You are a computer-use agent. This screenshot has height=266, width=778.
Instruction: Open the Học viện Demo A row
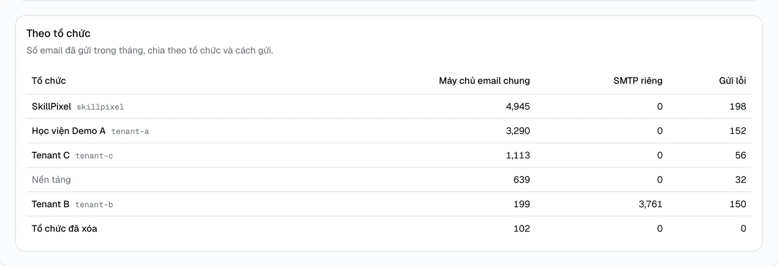(389, 131)
